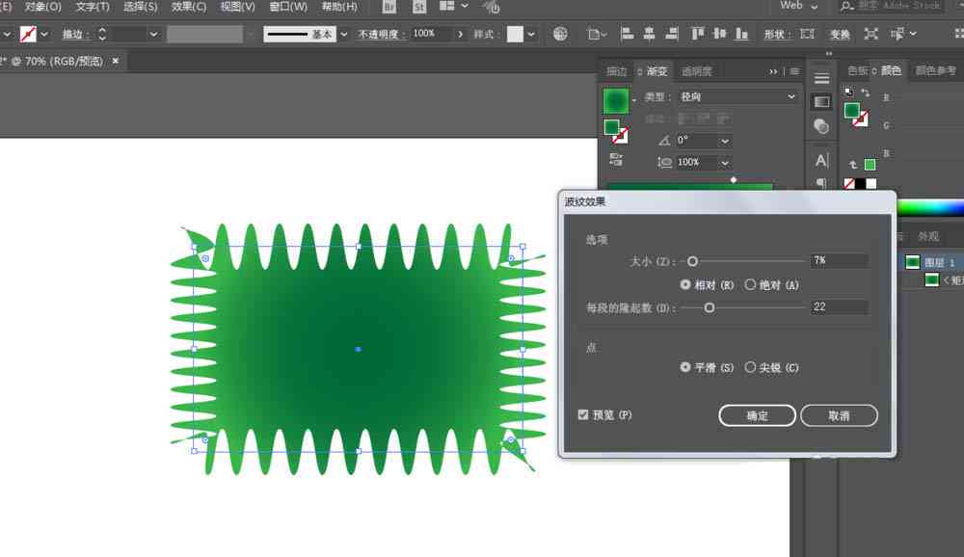Screen dimensions: 964x557
Task: Click the Size (大小) slider handle
Action: pyautogui.click(x=692, y=261)
